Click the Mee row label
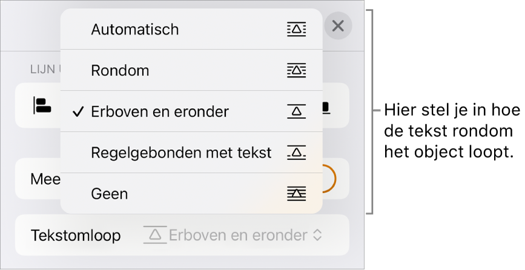Viewport: 525px width, 270px height. click(45, 179)
